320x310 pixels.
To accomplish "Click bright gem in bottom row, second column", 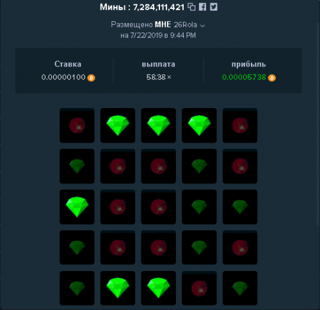I will point(118,288).
